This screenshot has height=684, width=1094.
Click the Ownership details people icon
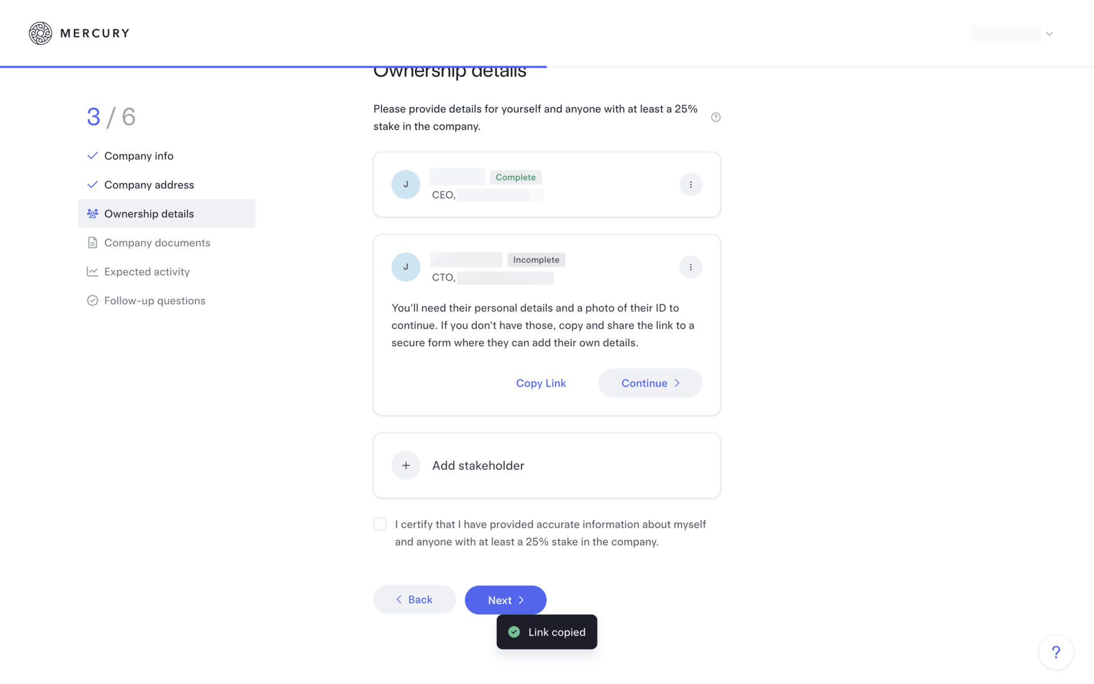[x=92, y=214]
